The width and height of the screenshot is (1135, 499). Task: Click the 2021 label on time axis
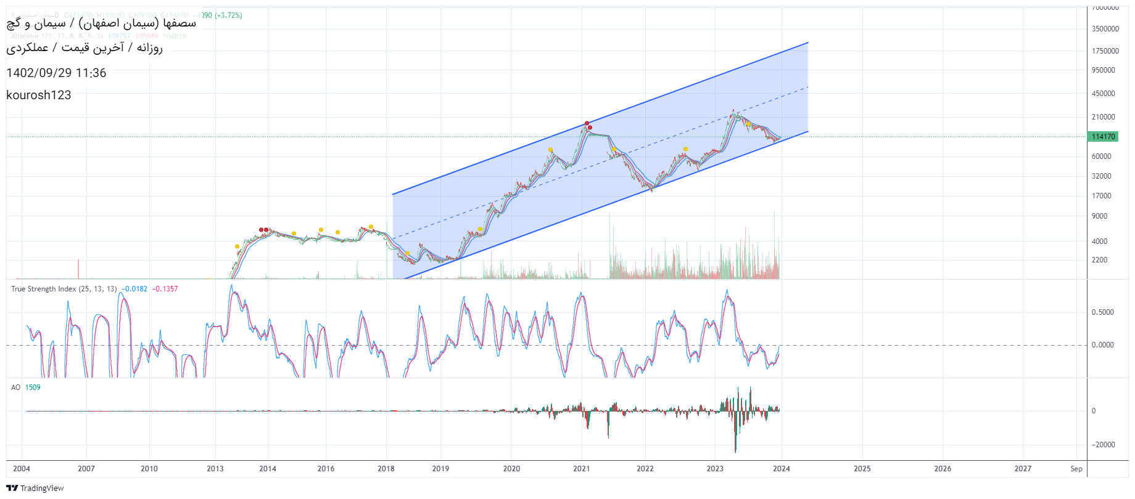[581, 469]
